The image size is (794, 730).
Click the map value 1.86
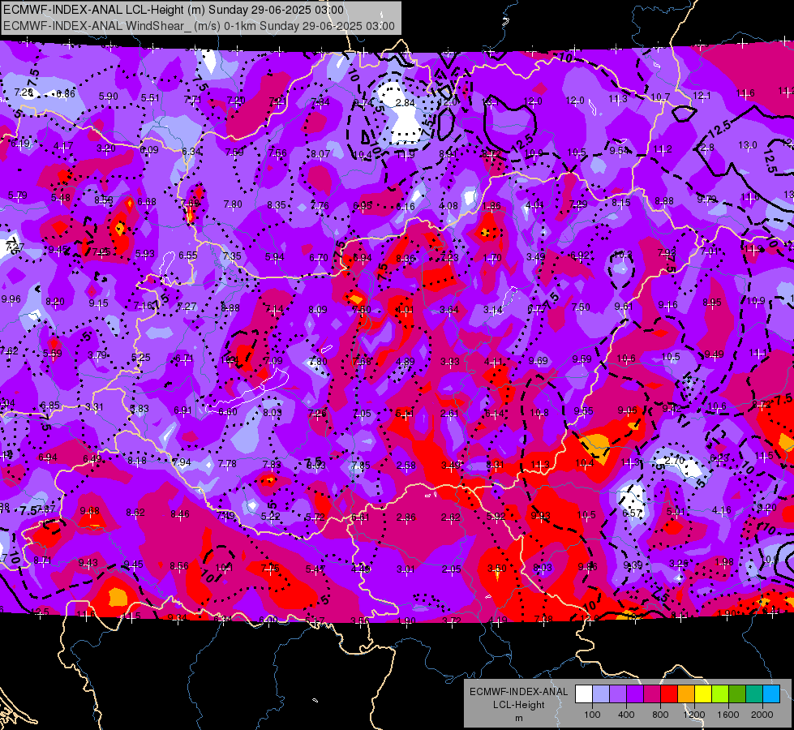click(x=491, y=206)
